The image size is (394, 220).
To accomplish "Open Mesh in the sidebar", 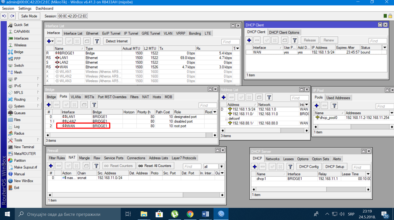I will [x=18, y=72].
